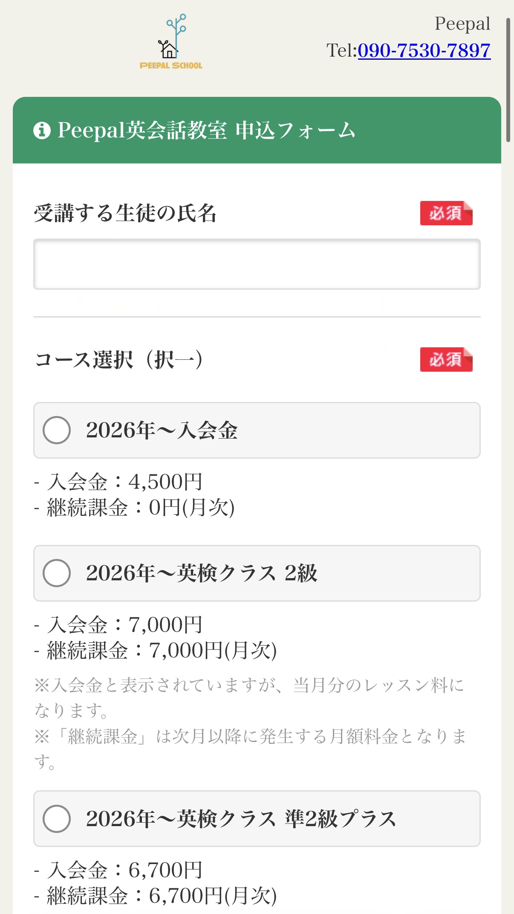The height and width of the screenshot is (914, 514).
Task: Click the info icon in green header
Action: pyautogui.click(x=42, y=130)
